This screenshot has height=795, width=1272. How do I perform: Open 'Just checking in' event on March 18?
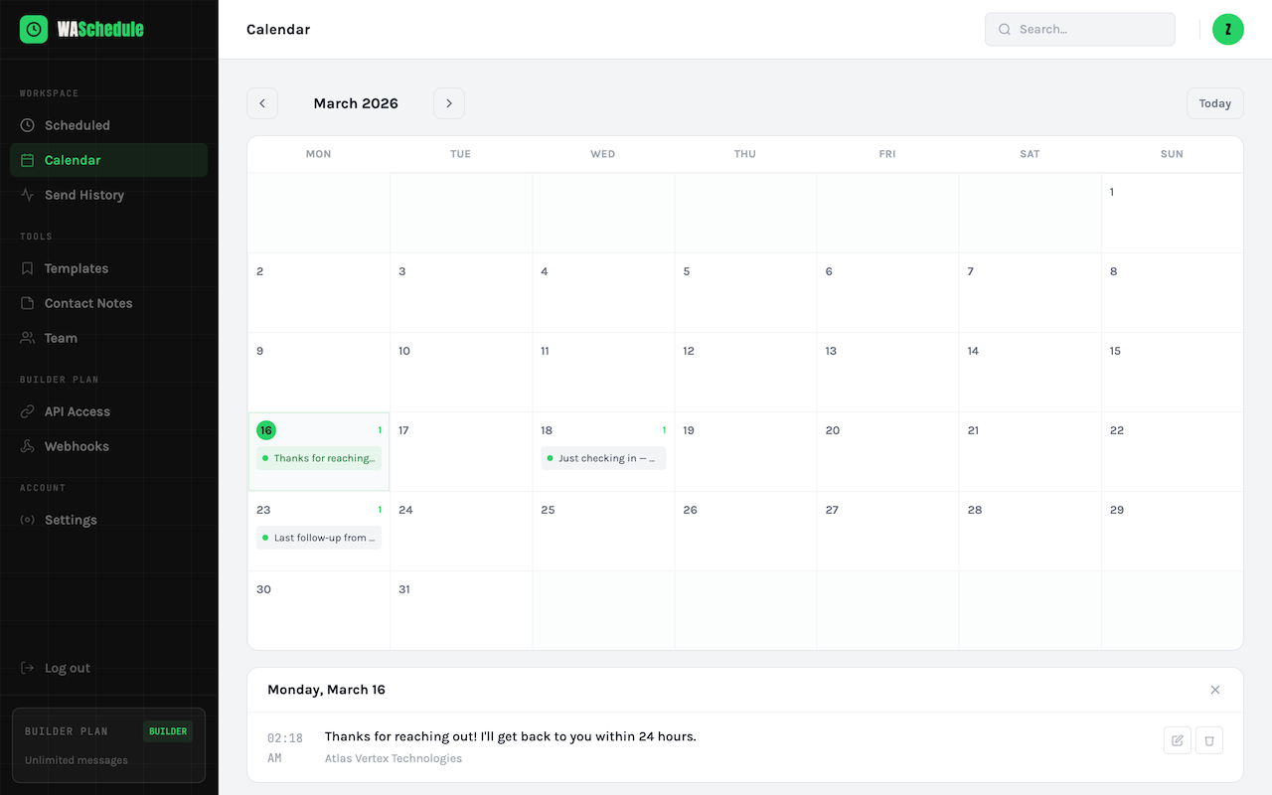(x=603, y=458)
